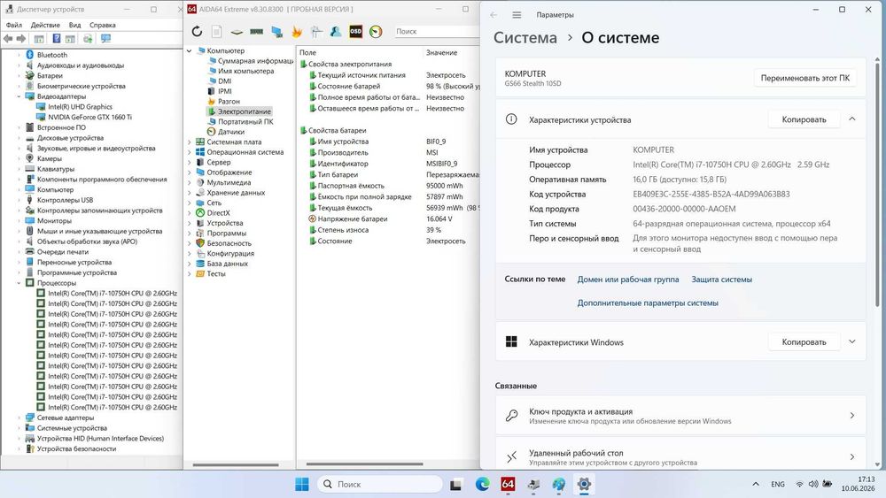Click the hamburger menu in Settings

[517, 15]
